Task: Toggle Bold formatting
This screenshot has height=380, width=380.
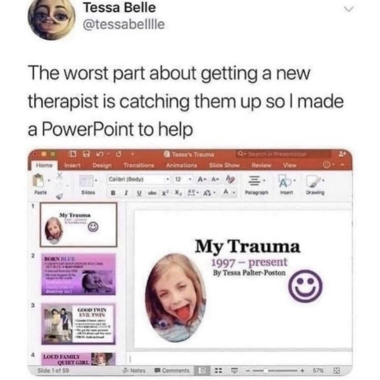Action: (x=113, y=193)
